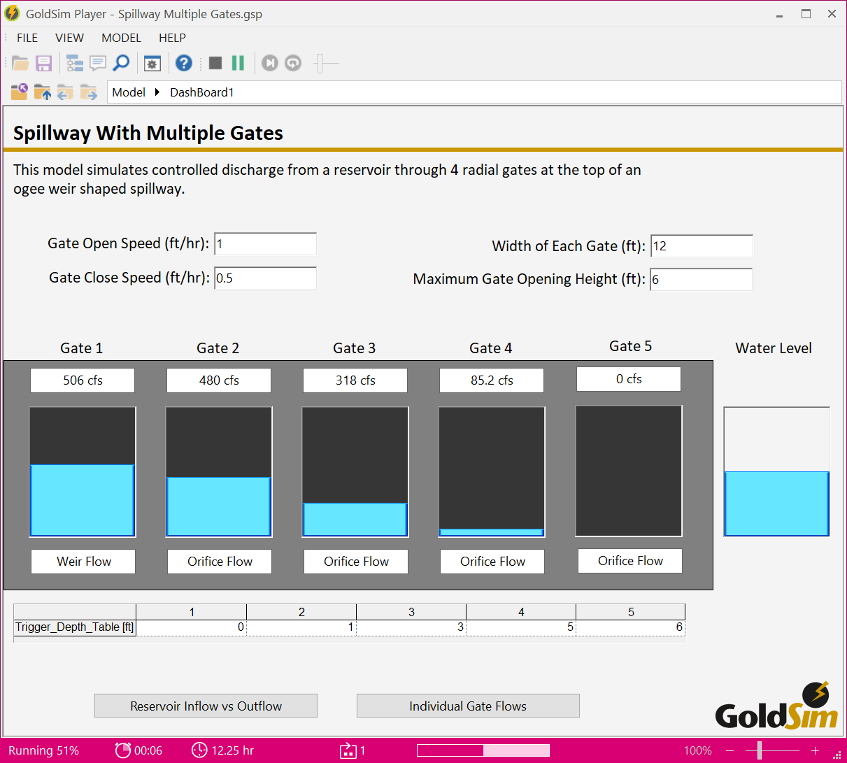Click the step-forward simulation icon
This screenshot has height=763, width=847.
[x=270, y=64]
